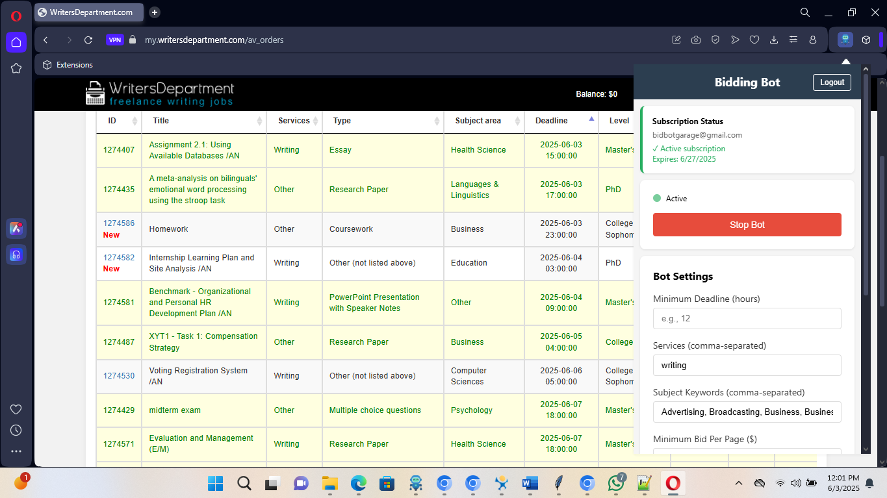This screenshot has width=887, height=498.
Task: Click the Bidding Bot extension robot icon
Action: click(x=845, y=40)
